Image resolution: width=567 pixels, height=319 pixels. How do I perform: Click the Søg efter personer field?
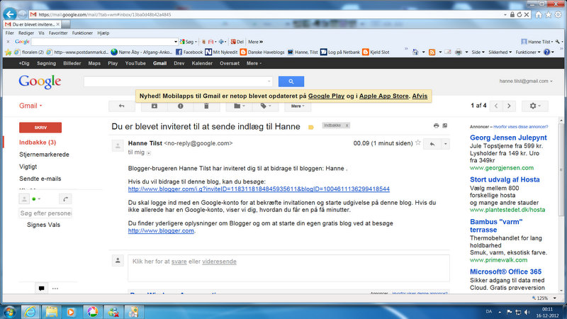coord(45,213)
